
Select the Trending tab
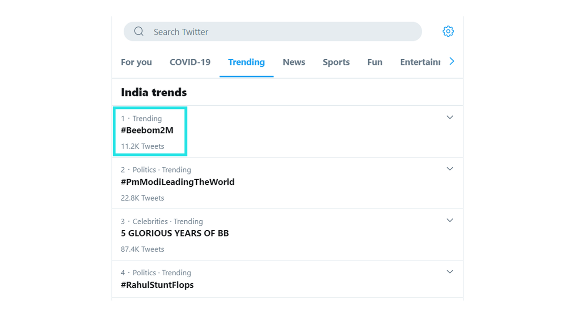pyautogui.click(x=246, y=62)
